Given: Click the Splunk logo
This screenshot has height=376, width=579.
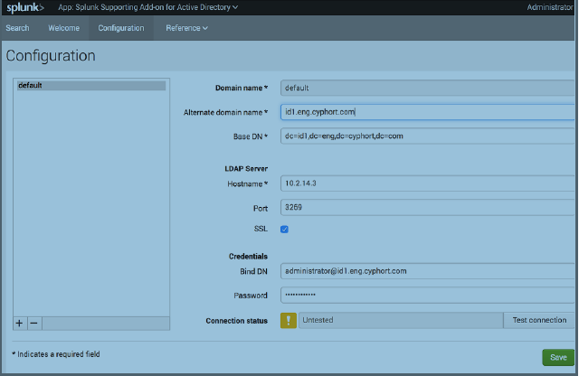Looking at the screenshot, I should click(x=24, y=7).
